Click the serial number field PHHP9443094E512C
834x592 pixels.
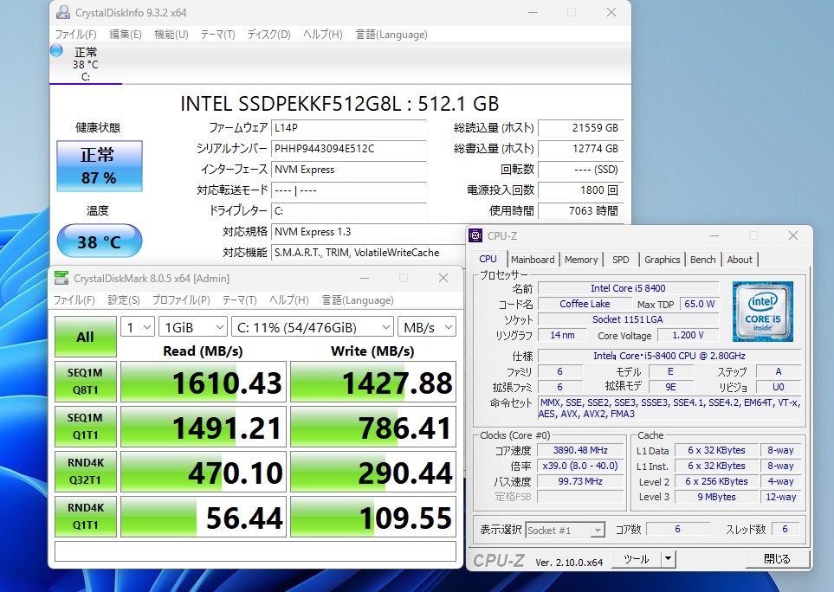tap(348, 149)
